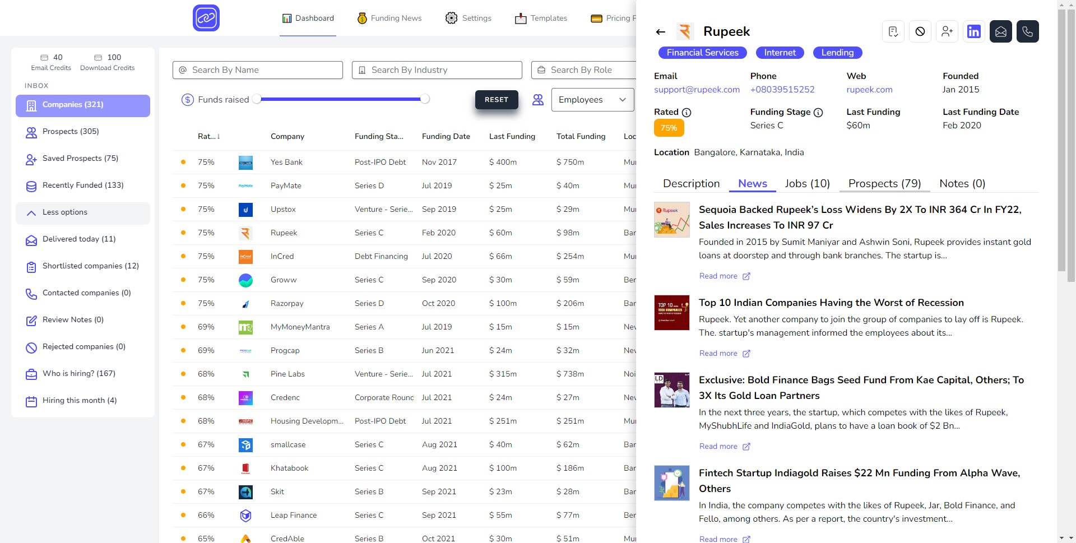Click the email envelope icon in Rupeek header
Screen dimensions: 1076x543
point(1001,31)
